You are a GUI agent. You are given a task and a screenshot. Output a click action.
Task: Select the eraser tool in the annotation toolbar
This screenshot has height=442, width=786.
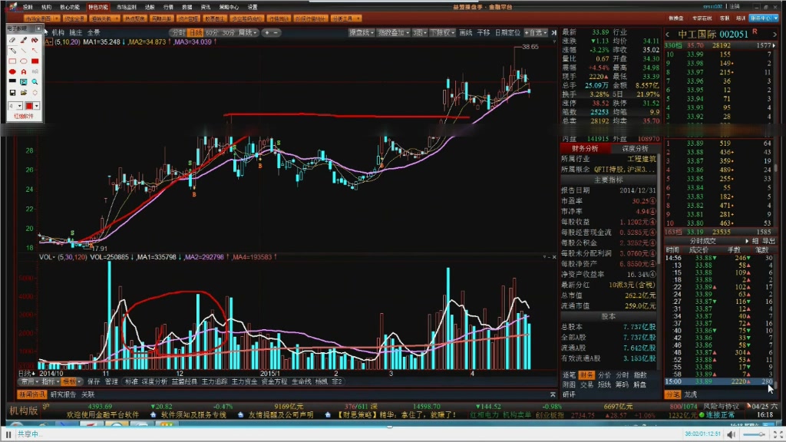pyautogui.click(x=11, y=40)
